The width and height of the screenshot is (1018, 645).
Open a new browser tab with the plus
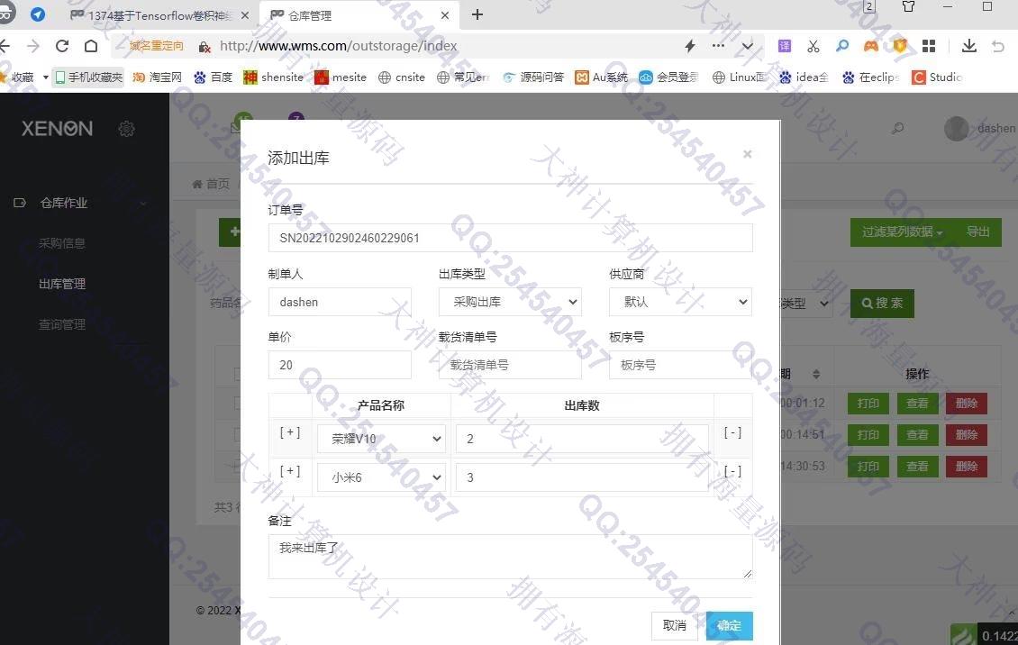pos(477,15)
